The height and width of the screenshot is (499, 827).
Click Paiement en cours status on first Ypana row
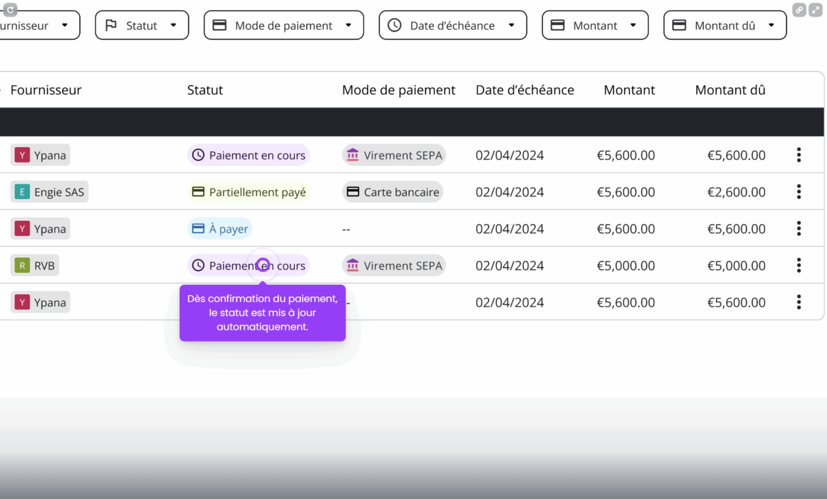[248, 155]
